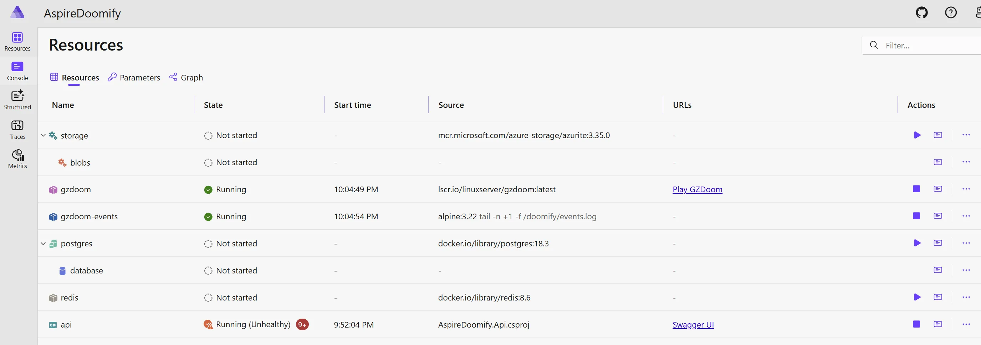Stop the api resource
981x345 pixels.
coord(917,324)
